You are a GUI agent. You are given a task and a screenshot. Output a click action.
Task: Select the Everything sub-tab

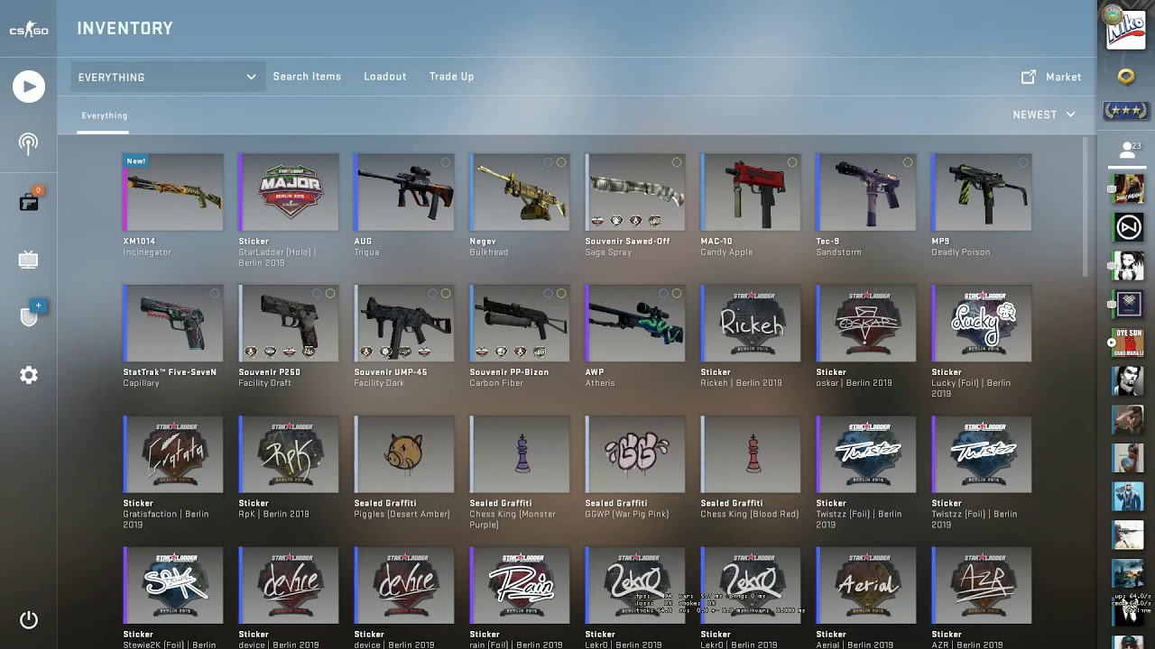[x=104, y=115]
